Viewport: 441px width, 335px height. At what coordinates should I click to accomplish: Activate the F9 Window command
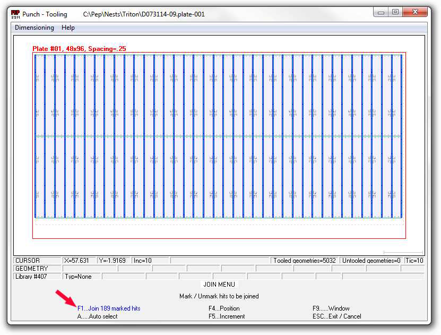(x=331, y=308)
